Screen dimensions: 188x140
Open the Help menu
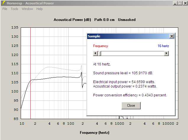pyautogui.click(x=39, y=9)
